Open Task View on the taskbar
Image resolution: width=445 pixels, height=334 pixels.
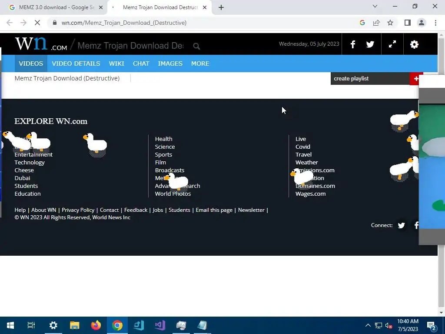click(x=31, y=325)
